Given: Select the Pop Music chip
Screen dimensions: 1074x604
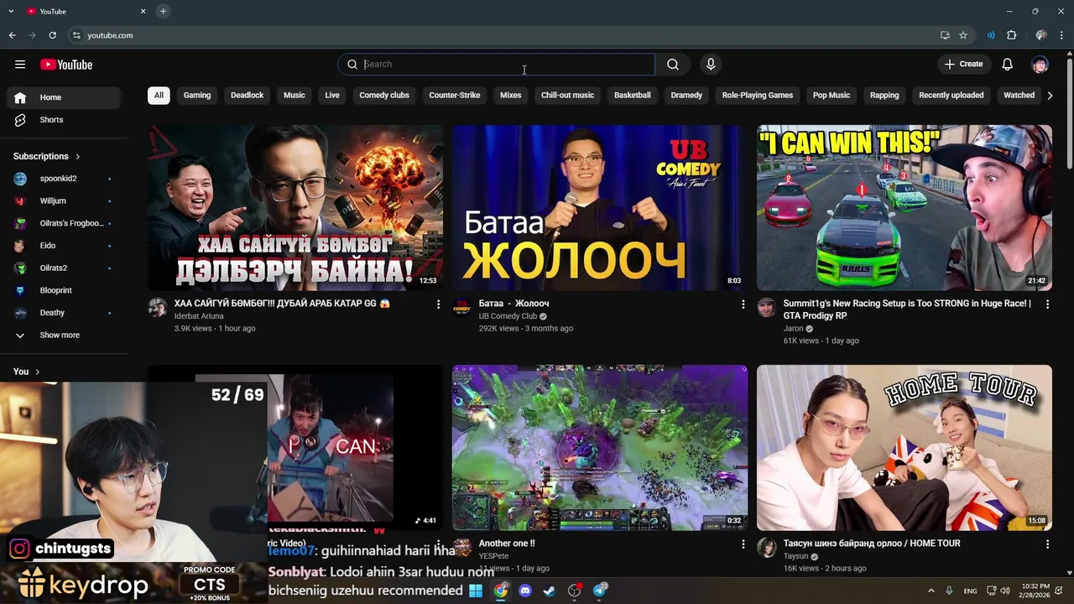Looking at the screenshot, I should [x=832, y=95].
